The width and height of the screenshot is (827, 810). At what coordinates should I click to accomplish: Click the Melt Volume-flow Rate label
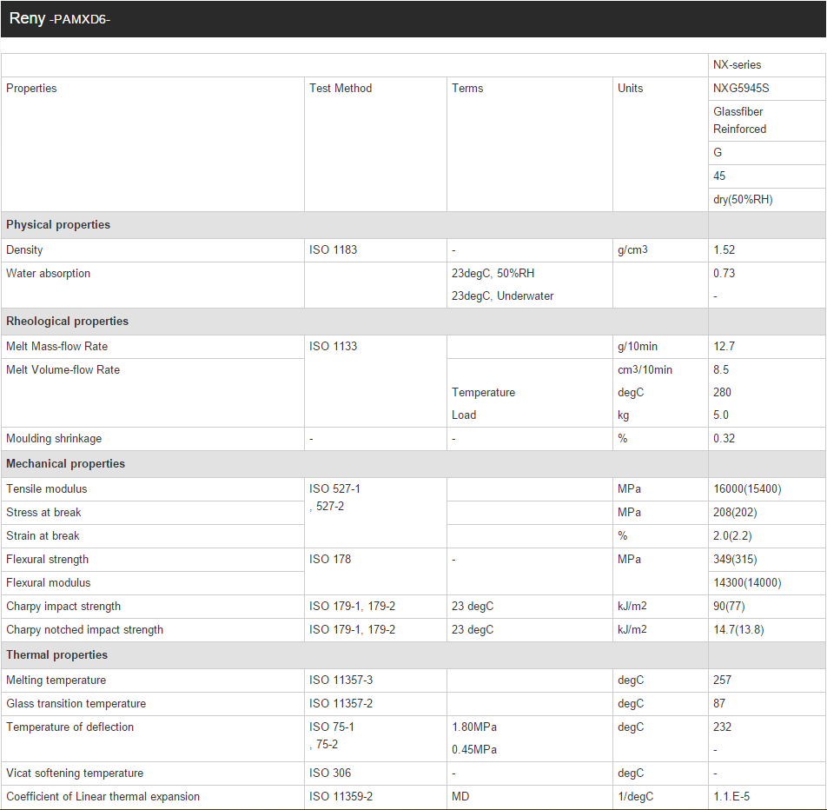tap(63, 370)
